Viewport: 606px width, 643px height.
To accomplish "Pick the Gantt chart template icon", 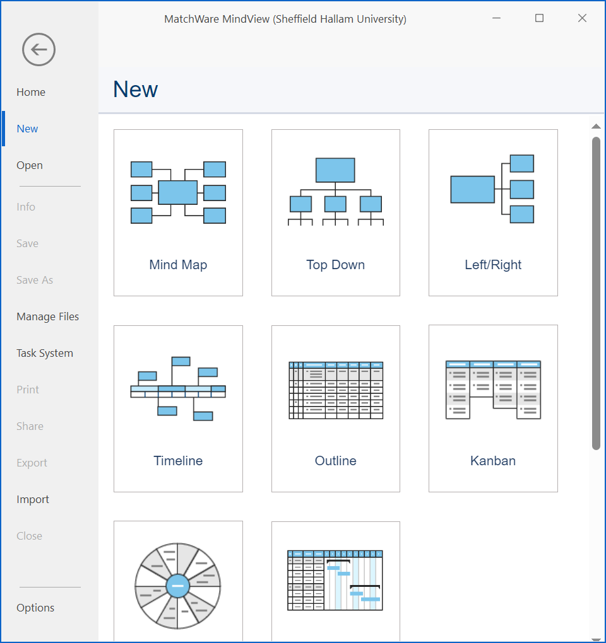I will [x=335, y=580].
